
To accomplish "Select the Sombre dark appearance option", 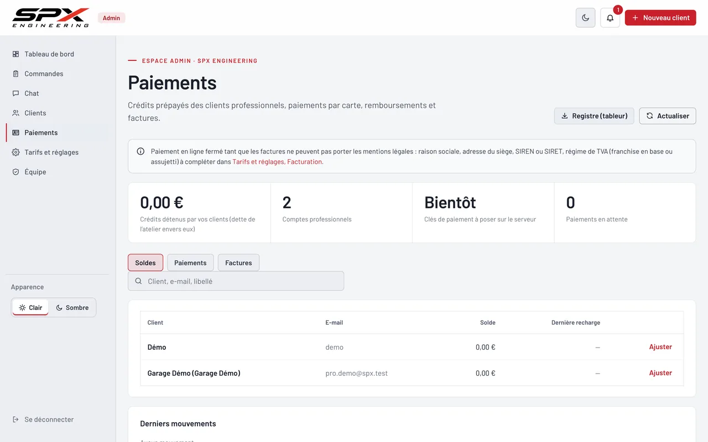I will pos(72,308).
